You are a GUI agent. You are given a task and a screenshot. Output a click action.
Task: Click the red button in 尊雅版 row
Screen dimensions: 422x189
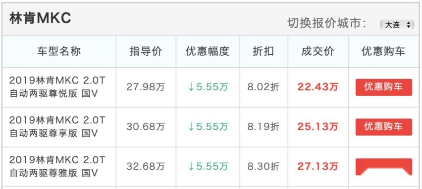click(383, 166)
